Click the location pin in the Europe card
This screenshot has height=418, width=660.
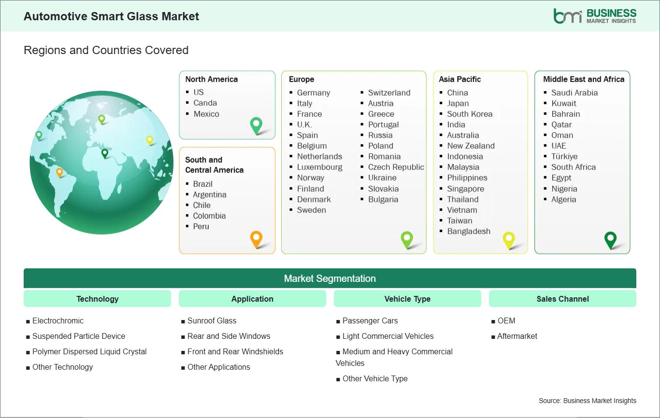point(407,239)
